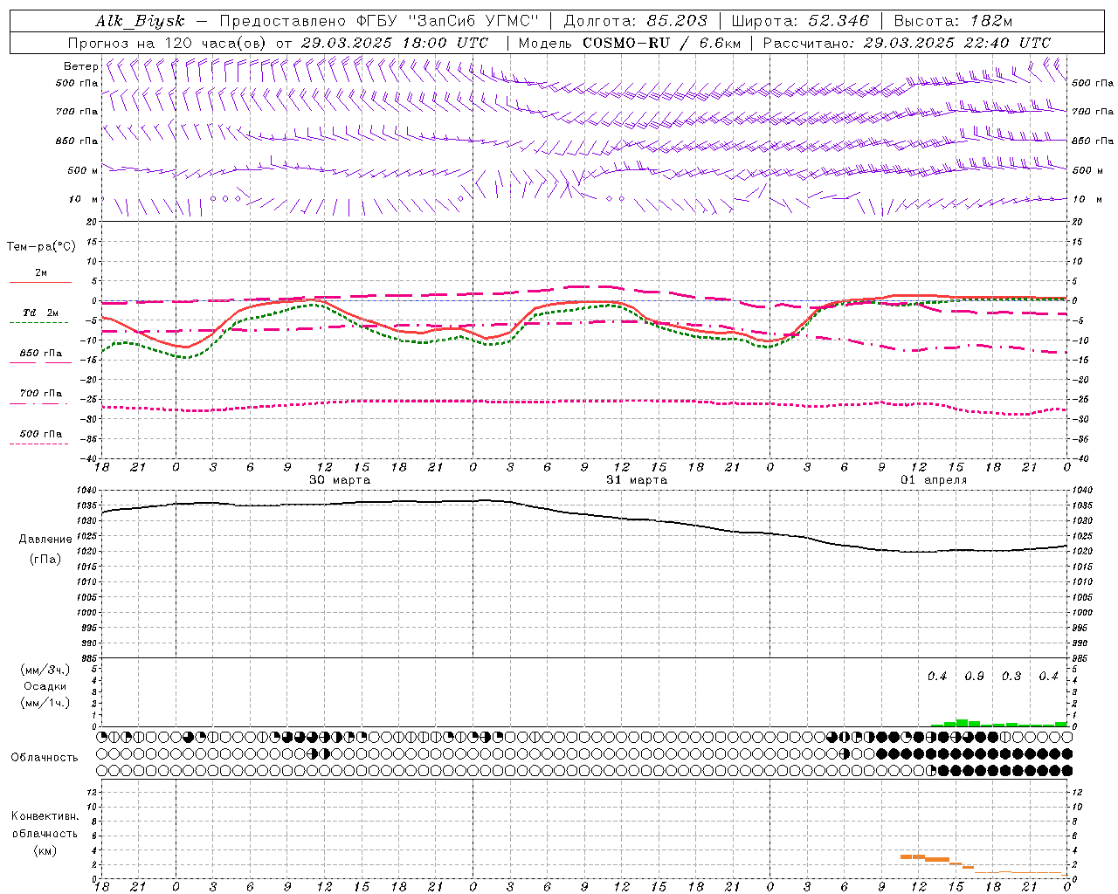Click the Осадки precipitation panel label

coord(45,686)
